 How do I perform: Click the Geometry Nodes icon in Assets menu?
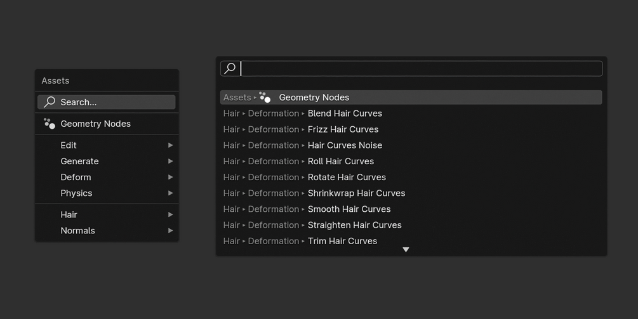pos(50,124)
